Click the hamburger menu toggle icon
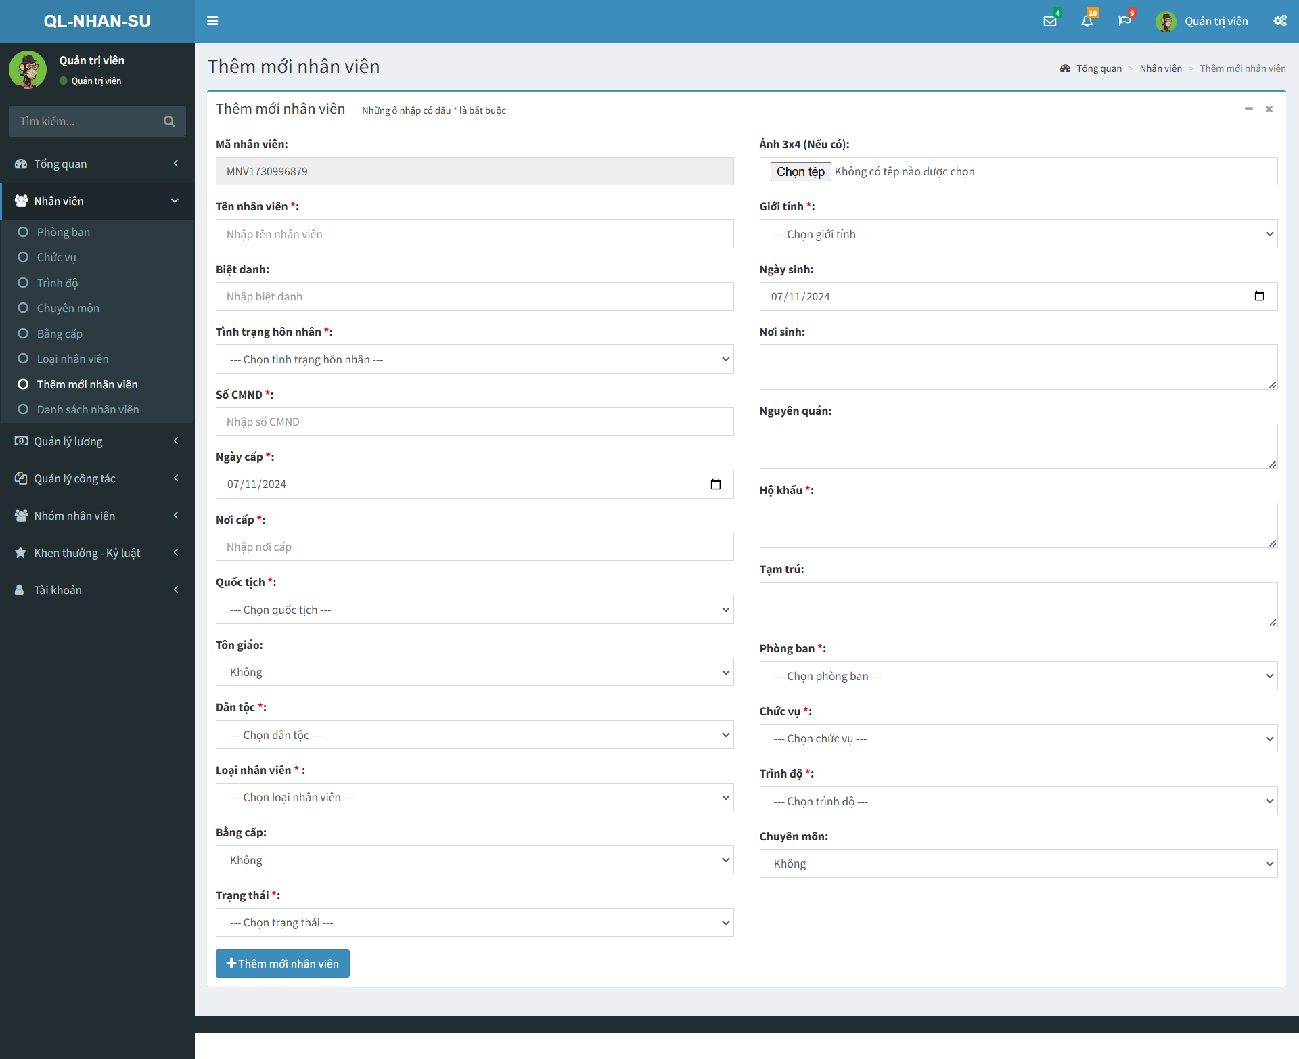 (x=212, y=22)
